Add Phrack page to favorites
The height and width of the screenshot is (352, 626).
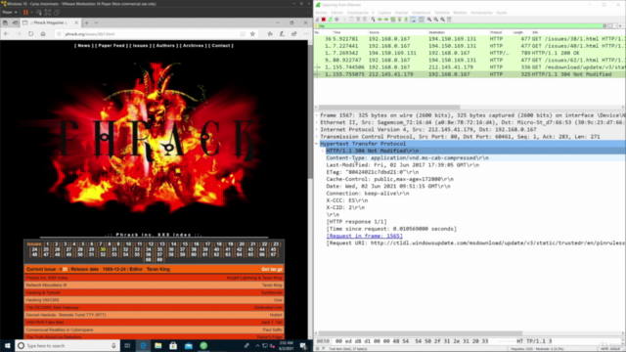pos(252,34)
